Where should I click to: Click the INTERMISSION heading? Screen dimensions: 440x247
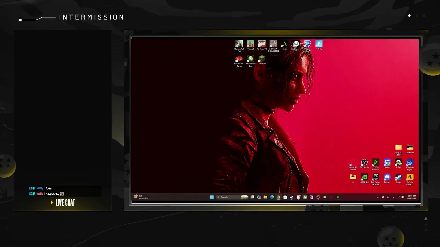point(92,17)
